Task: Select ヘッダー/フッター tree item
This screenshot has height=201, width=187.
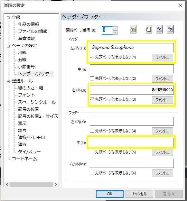Action: 36,74
